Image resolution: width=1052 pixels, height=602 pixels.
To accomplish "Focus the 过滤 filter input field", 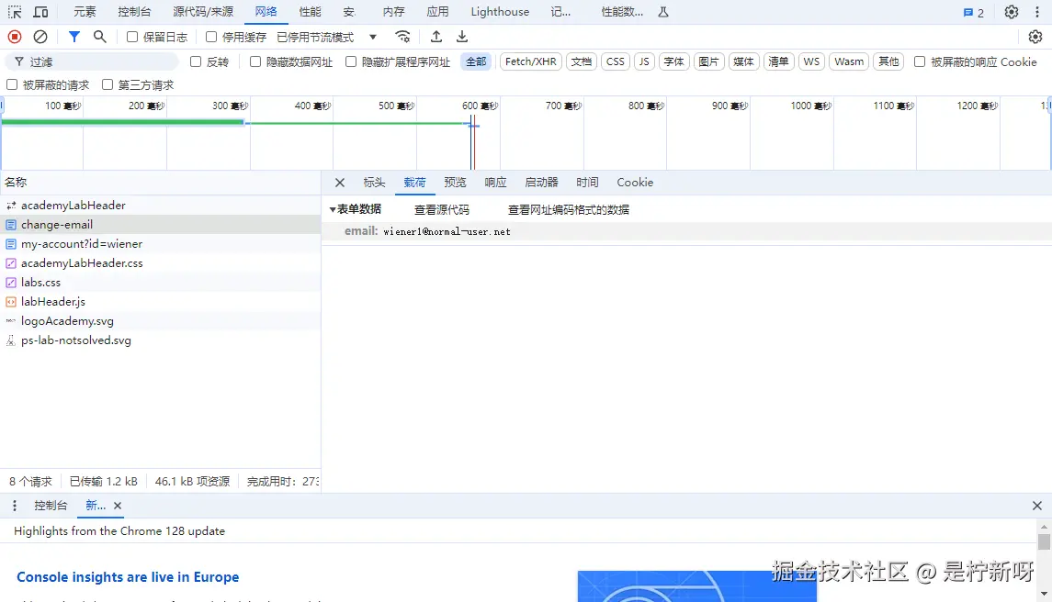I will tap(93, 61).
